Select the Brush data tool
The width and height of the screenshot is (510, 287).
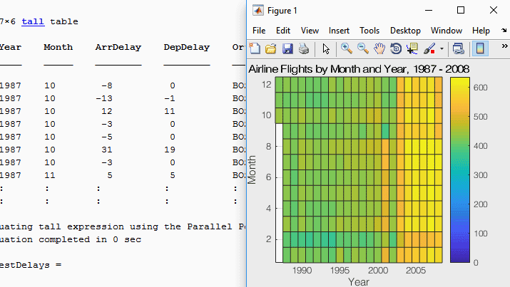[429, 49]
